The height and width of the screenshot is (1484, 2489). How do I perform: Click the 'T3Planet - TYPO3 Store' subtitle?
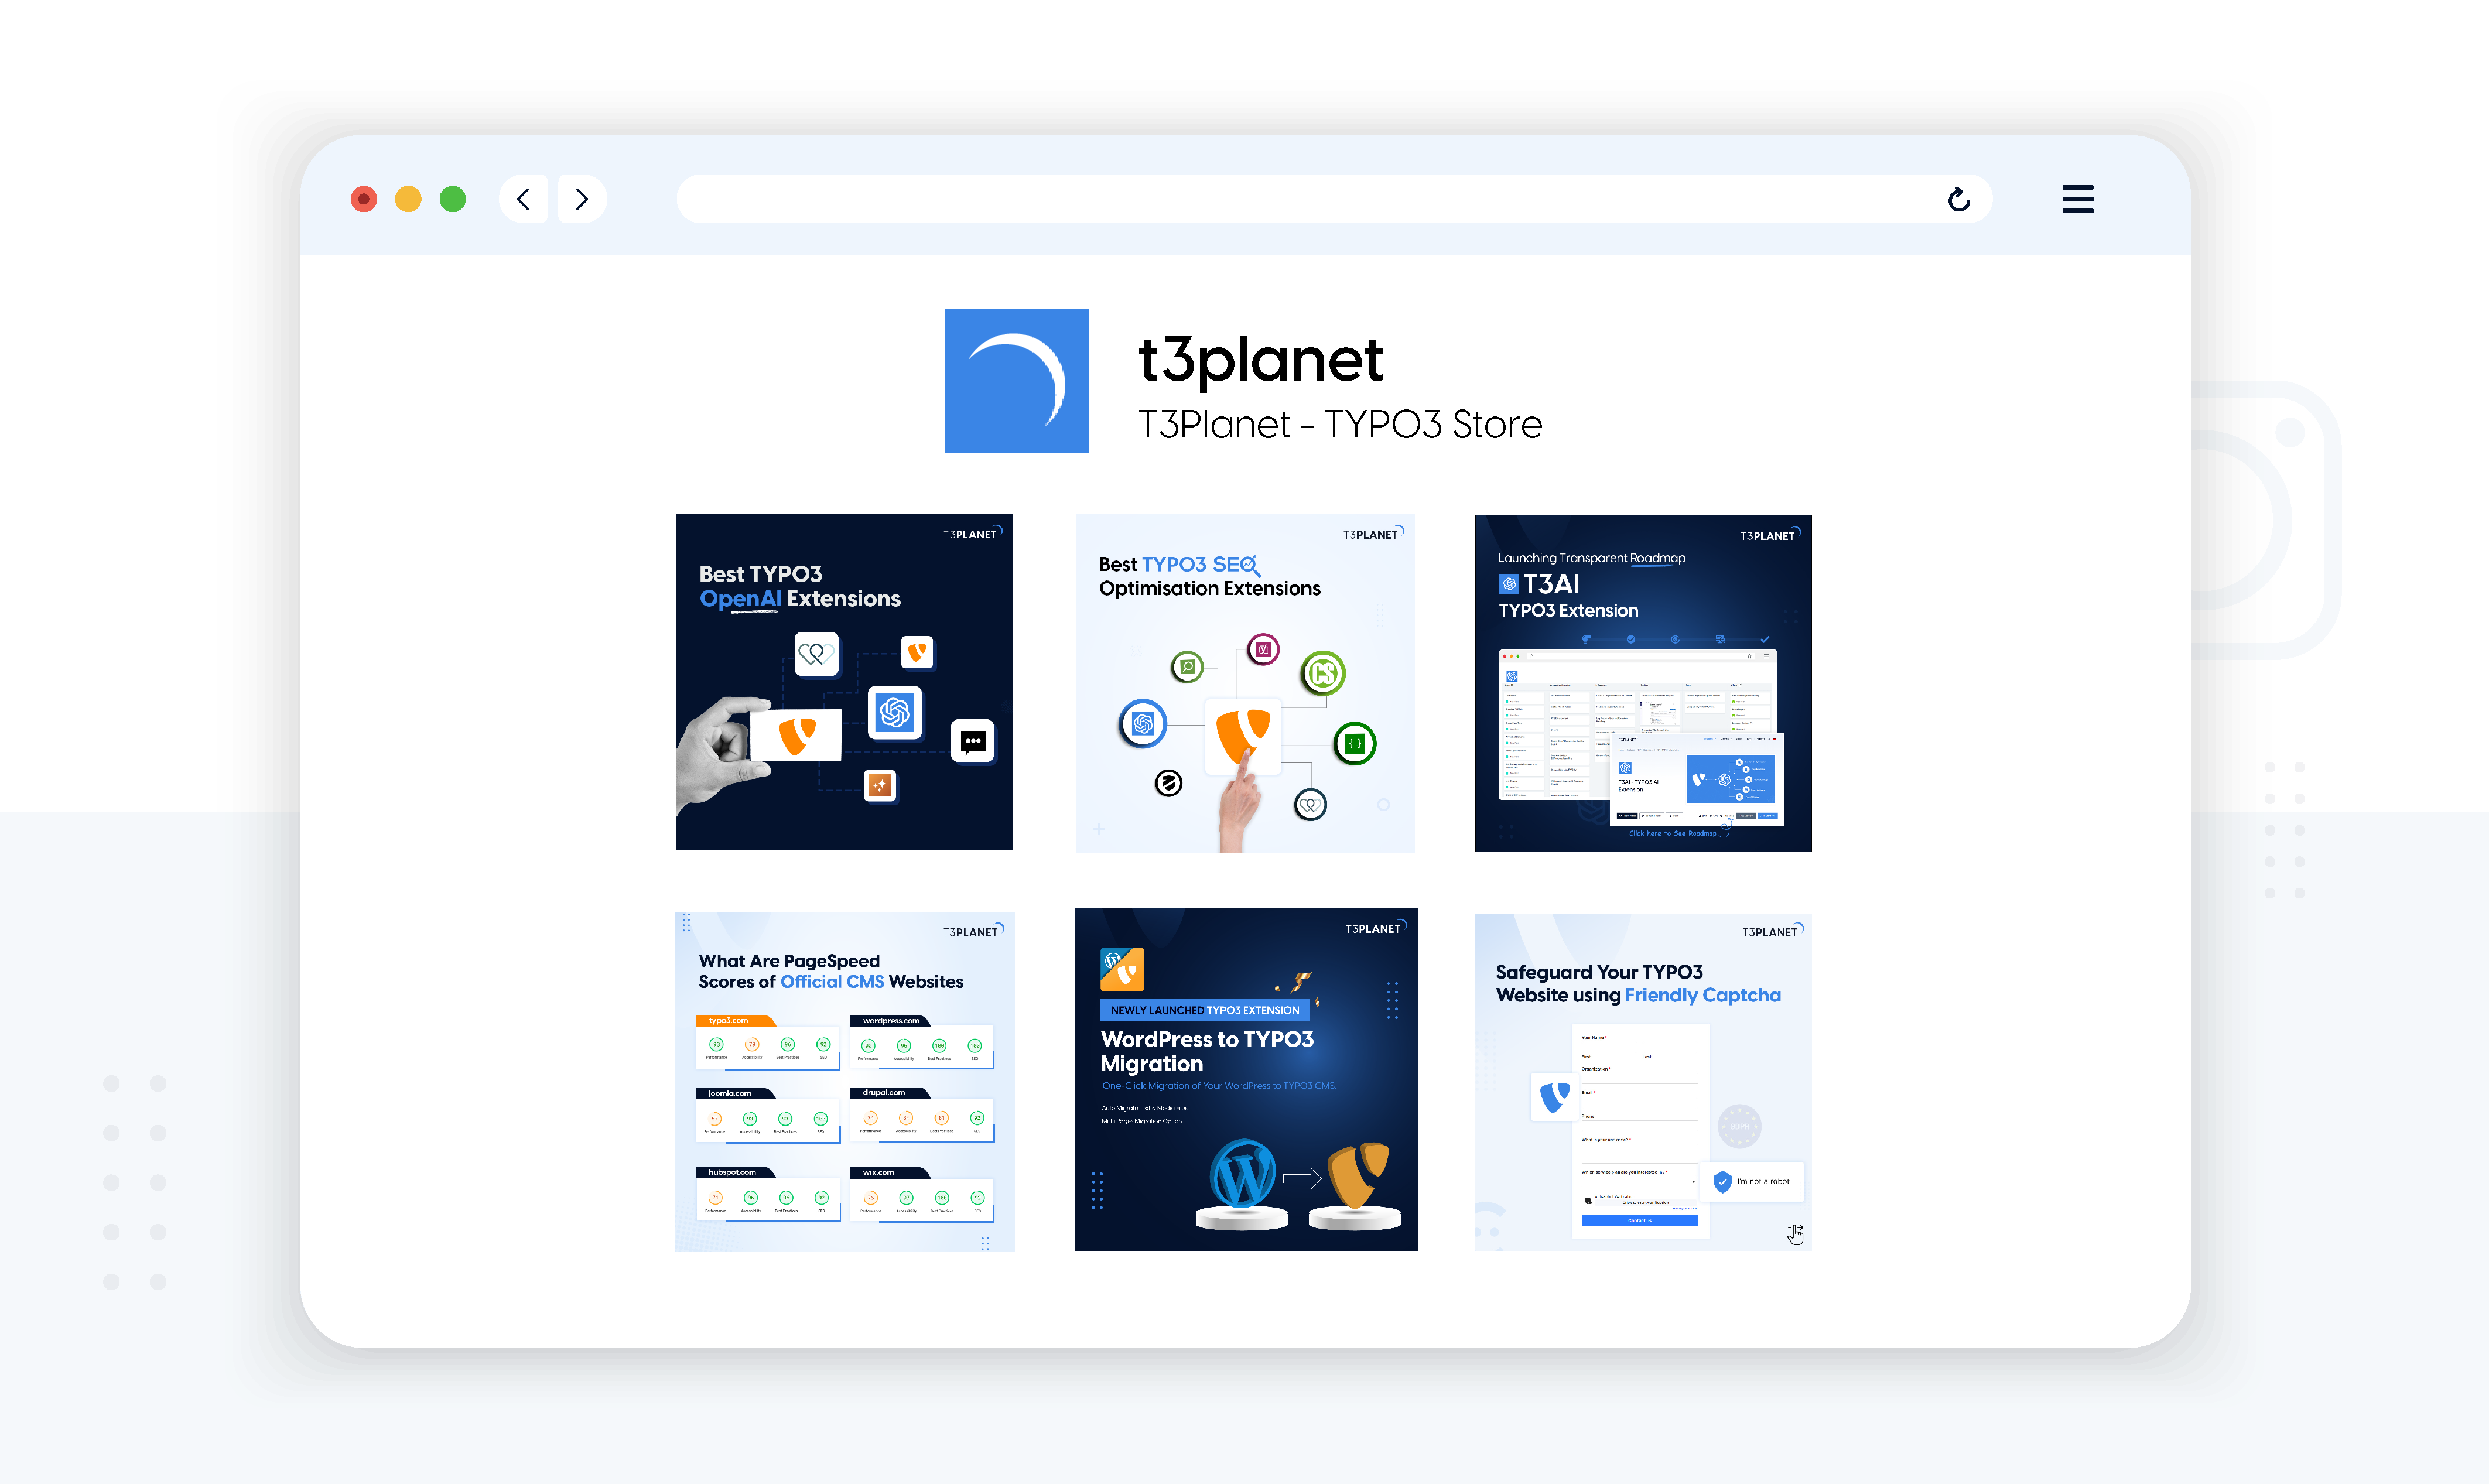1340,425
